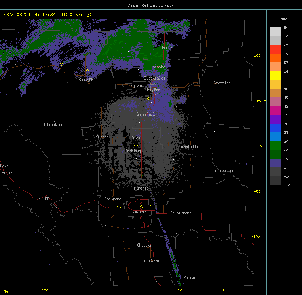Click the yellow diamond marker south of RedDeer

149,98
